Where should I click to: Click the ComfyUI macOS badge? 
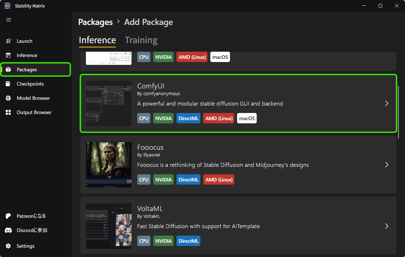click(x=247, y=118)
